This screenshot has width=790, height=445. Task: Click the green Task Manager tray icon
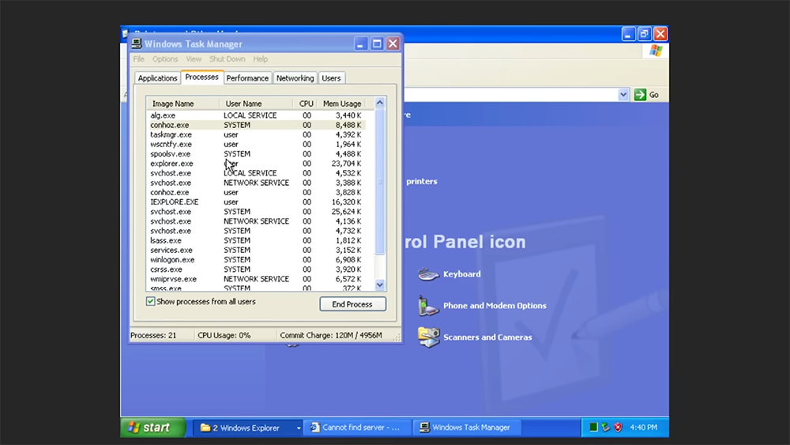(593, 428)
